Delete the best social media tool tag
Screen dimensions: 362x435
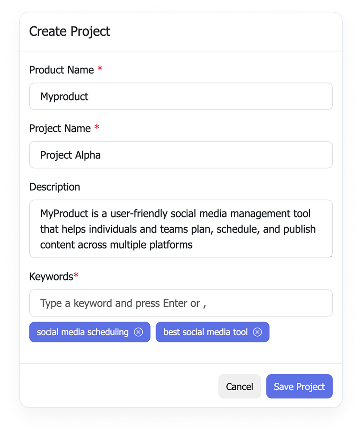(257, 332)
